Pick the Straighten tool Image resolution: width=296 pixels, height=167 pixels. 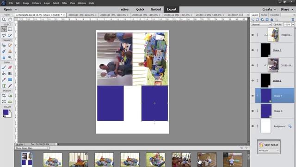(x=10, y=102)
